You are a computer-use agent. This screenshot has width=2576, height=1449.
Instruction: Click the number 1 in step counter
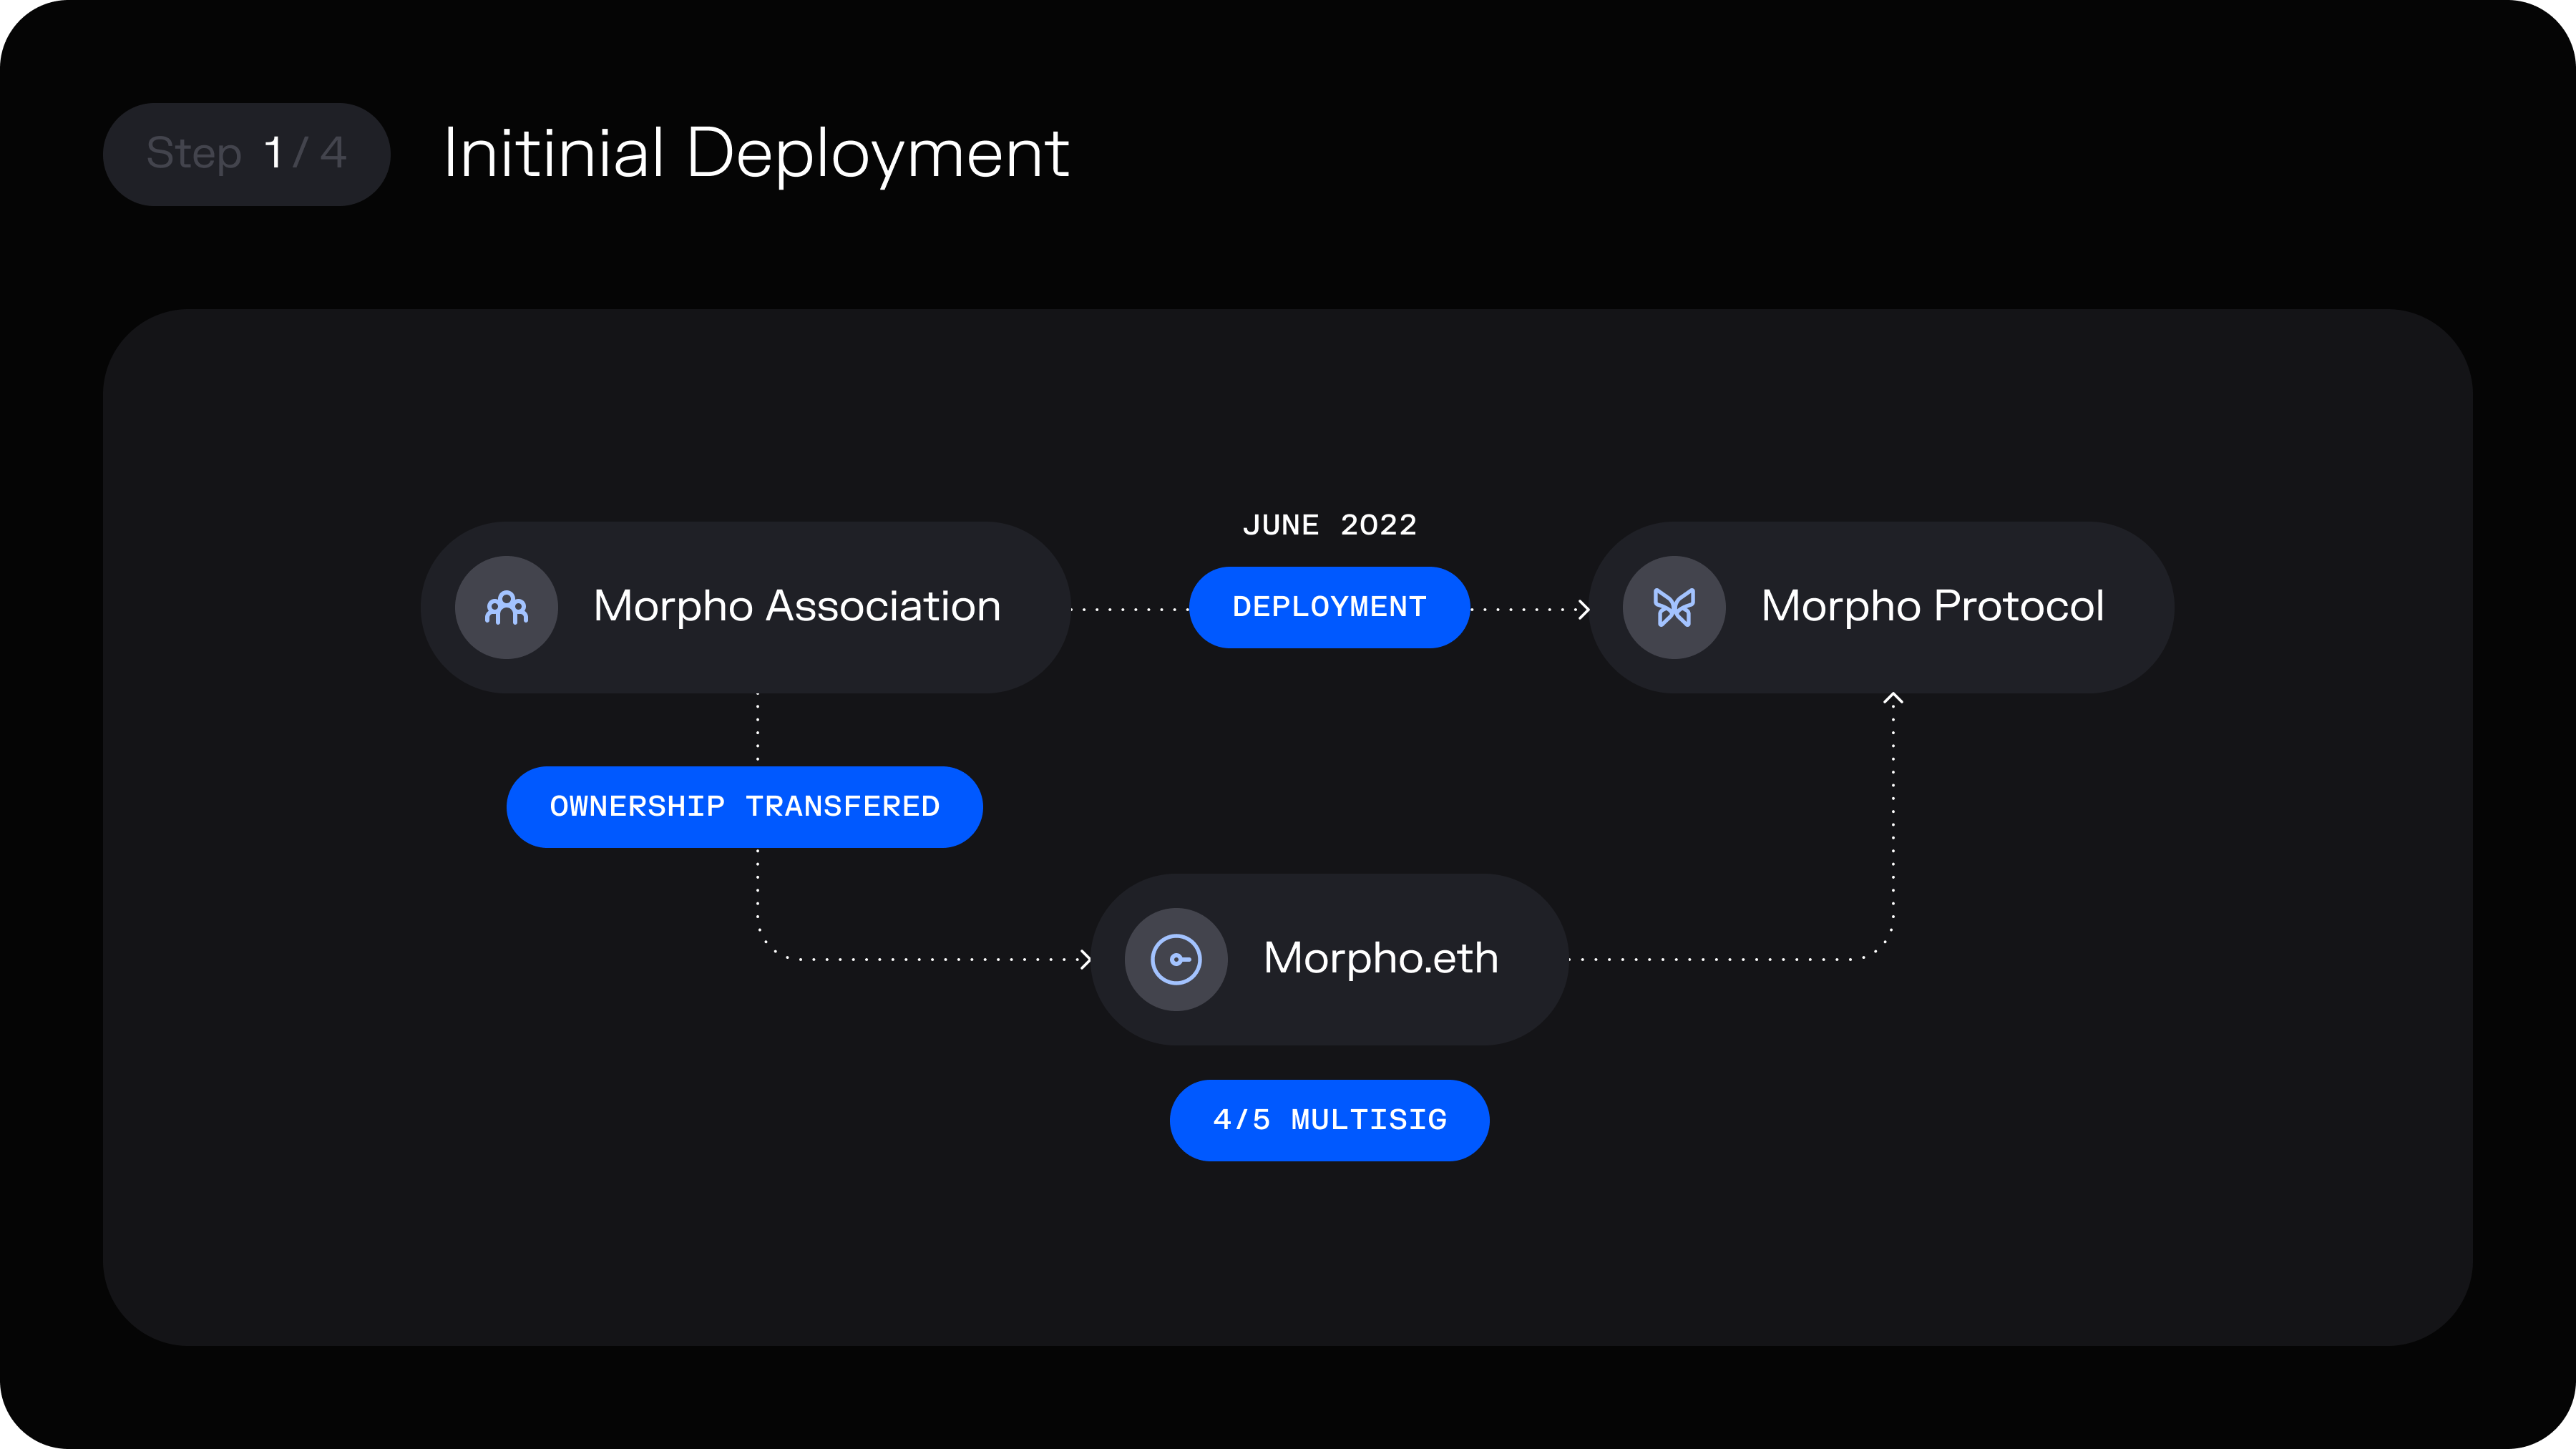(x=273, y=153)
